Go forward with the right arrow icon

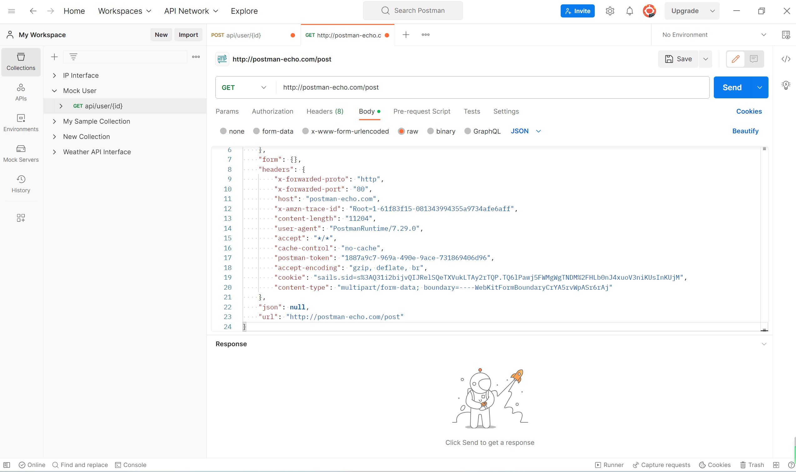pos(51,11)
